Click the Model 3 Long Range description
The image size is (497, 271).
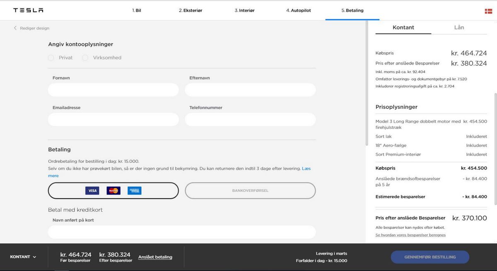(x=418, y=124)
